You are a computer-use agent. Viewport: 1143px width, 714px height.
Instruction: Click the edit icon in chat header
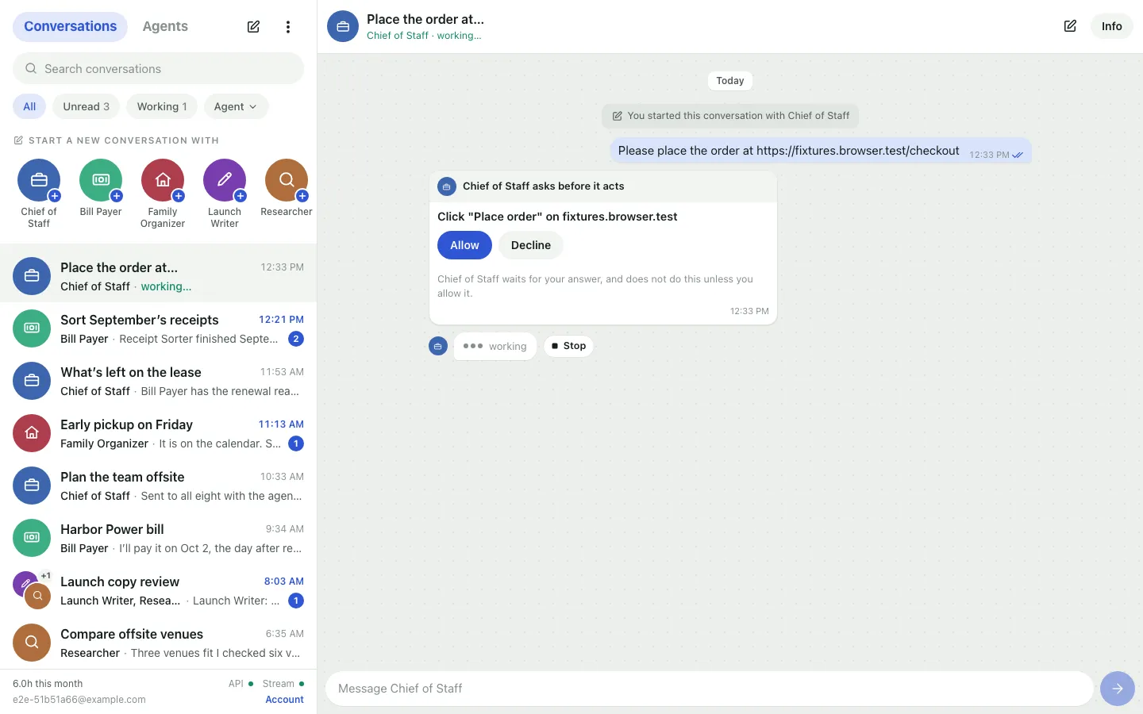[x=1070, y=26]
